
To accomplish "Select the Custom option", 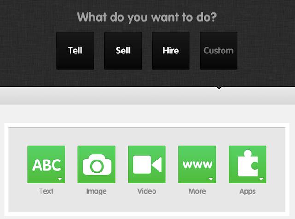I will [218, 51].
